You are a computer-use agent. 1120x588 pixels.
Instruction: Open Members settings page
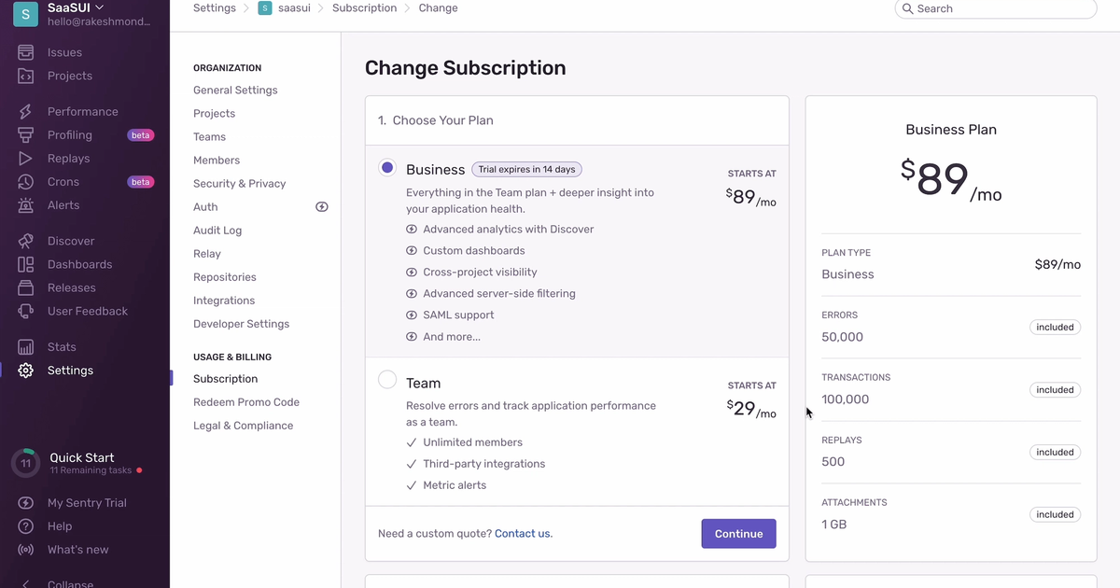click(x=217, y=161)
